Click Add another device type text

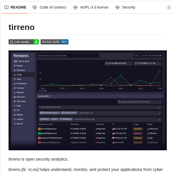84,119
